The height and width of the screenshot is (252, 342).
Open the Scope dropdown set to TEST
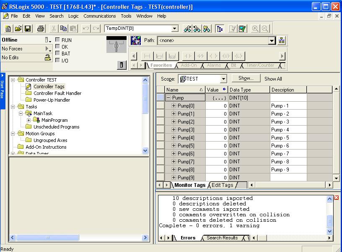[223, 79]
